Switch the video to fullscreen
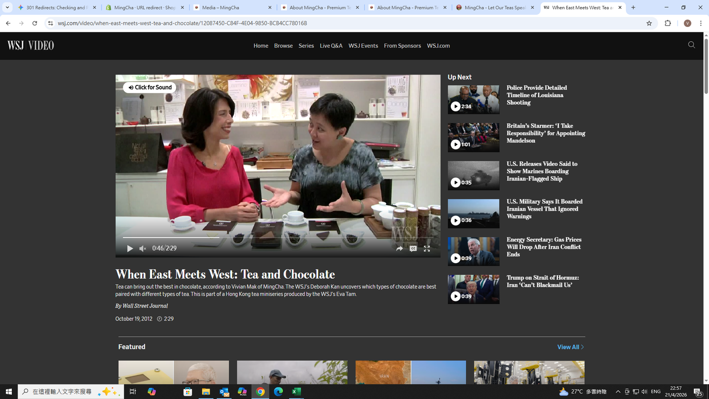 (427, 249)
